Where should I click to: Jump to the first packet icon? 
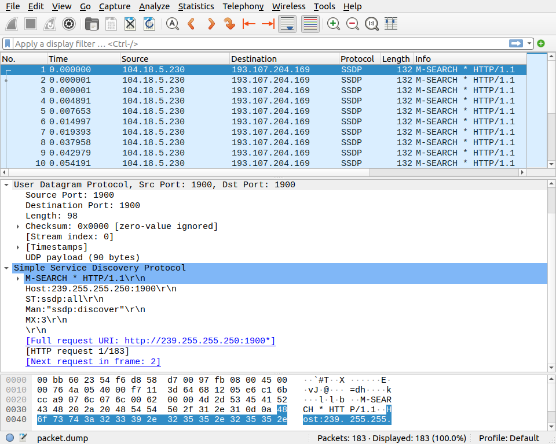pyautogui.click(x=249, y=24)
